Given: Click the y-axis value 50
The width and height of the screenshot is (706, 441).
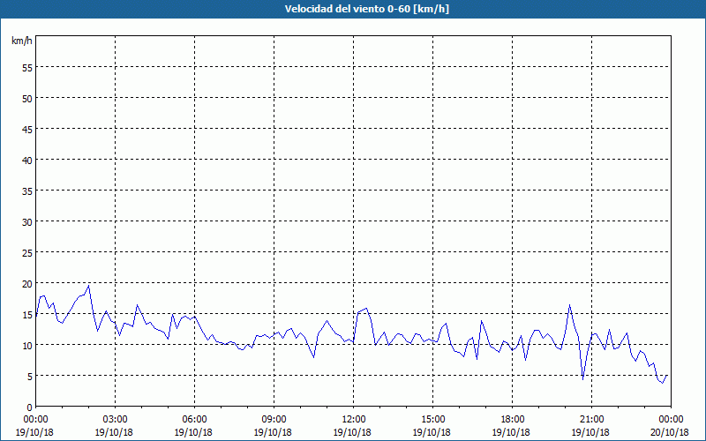Looking at the screenshot, I should coord(27,99).
